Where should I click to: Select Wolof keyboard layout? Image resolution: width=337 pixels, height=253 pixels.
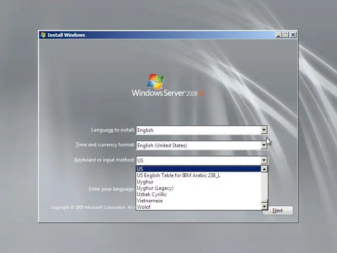coord(198,207)
